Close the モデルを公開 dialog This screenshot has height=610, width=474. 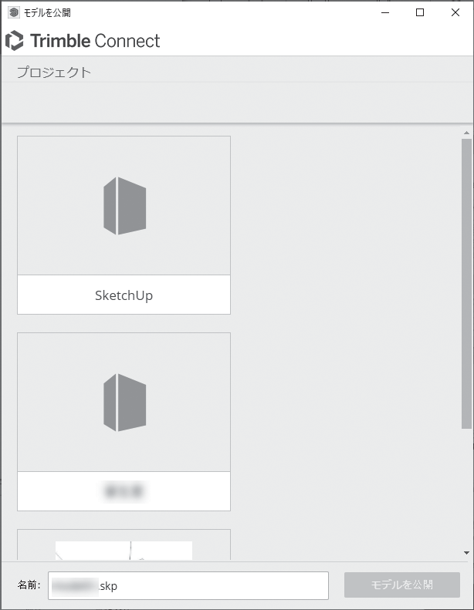click(x=455, y=12)
